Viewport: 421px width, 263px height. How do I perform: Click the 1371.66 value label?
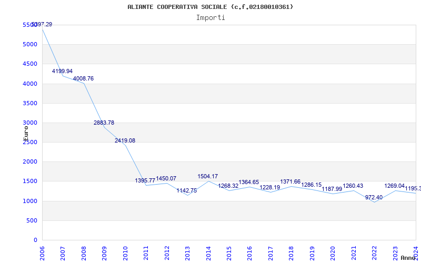click(290, 181)
